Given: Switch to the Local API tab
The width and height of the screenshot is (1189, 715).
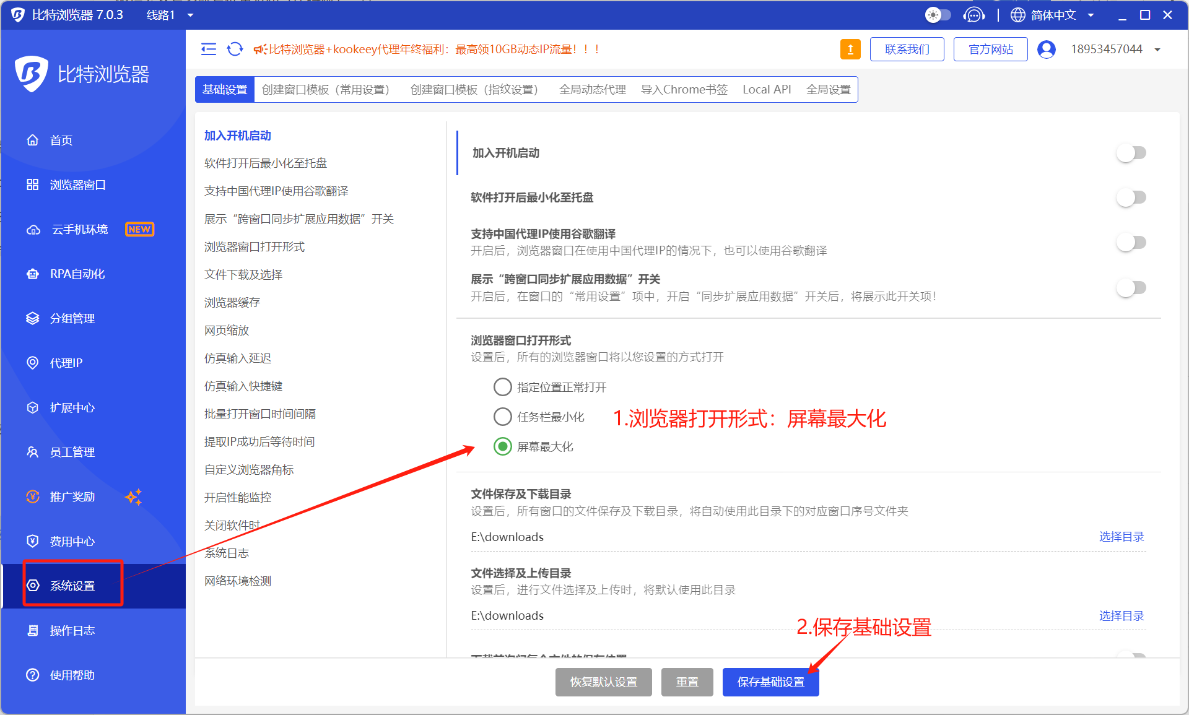Looking at the screenshot, I should click(x=767, y=90).
